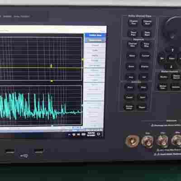Viewport: 181px width, 181px height.
Task: Click the down arrow navigation key
Action: pyautogui.click(x=171, y=67)
